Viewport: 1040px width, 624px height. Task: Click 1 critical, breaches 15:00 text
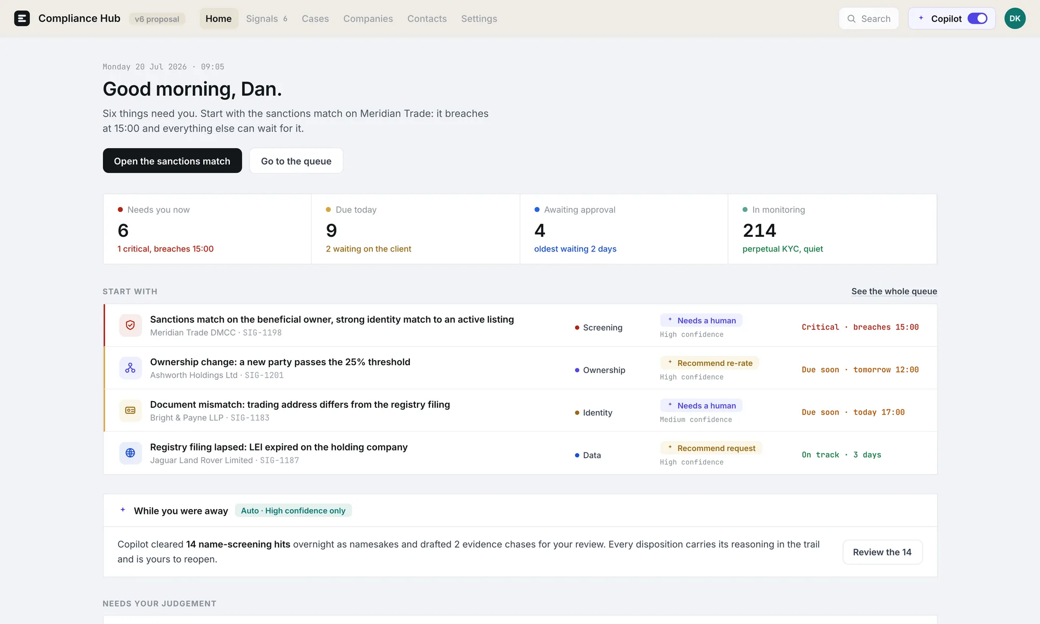pyautogui.click(x=165, y=249)
